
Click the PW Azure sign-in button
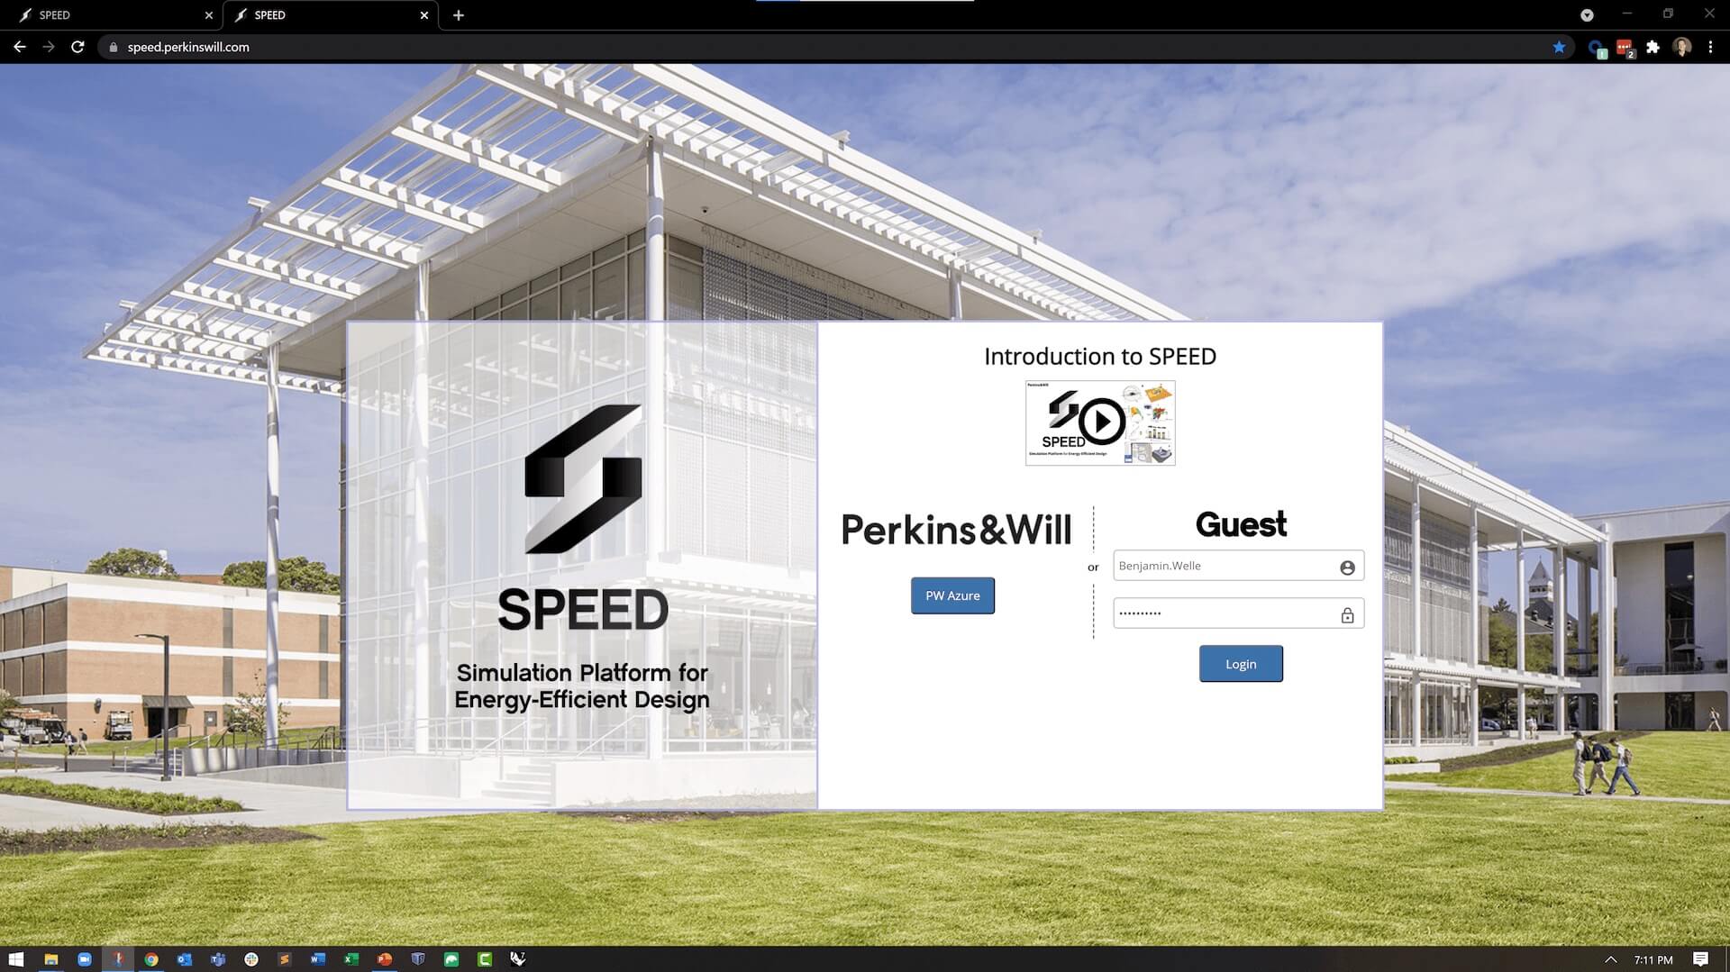[952, 595]
